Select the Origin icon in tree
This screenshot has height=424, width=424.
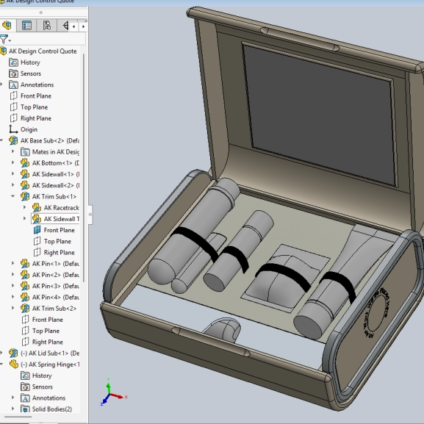13,129
